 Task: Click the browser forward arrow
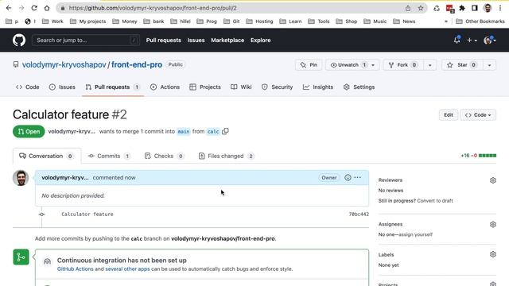[x=21, y=8]
